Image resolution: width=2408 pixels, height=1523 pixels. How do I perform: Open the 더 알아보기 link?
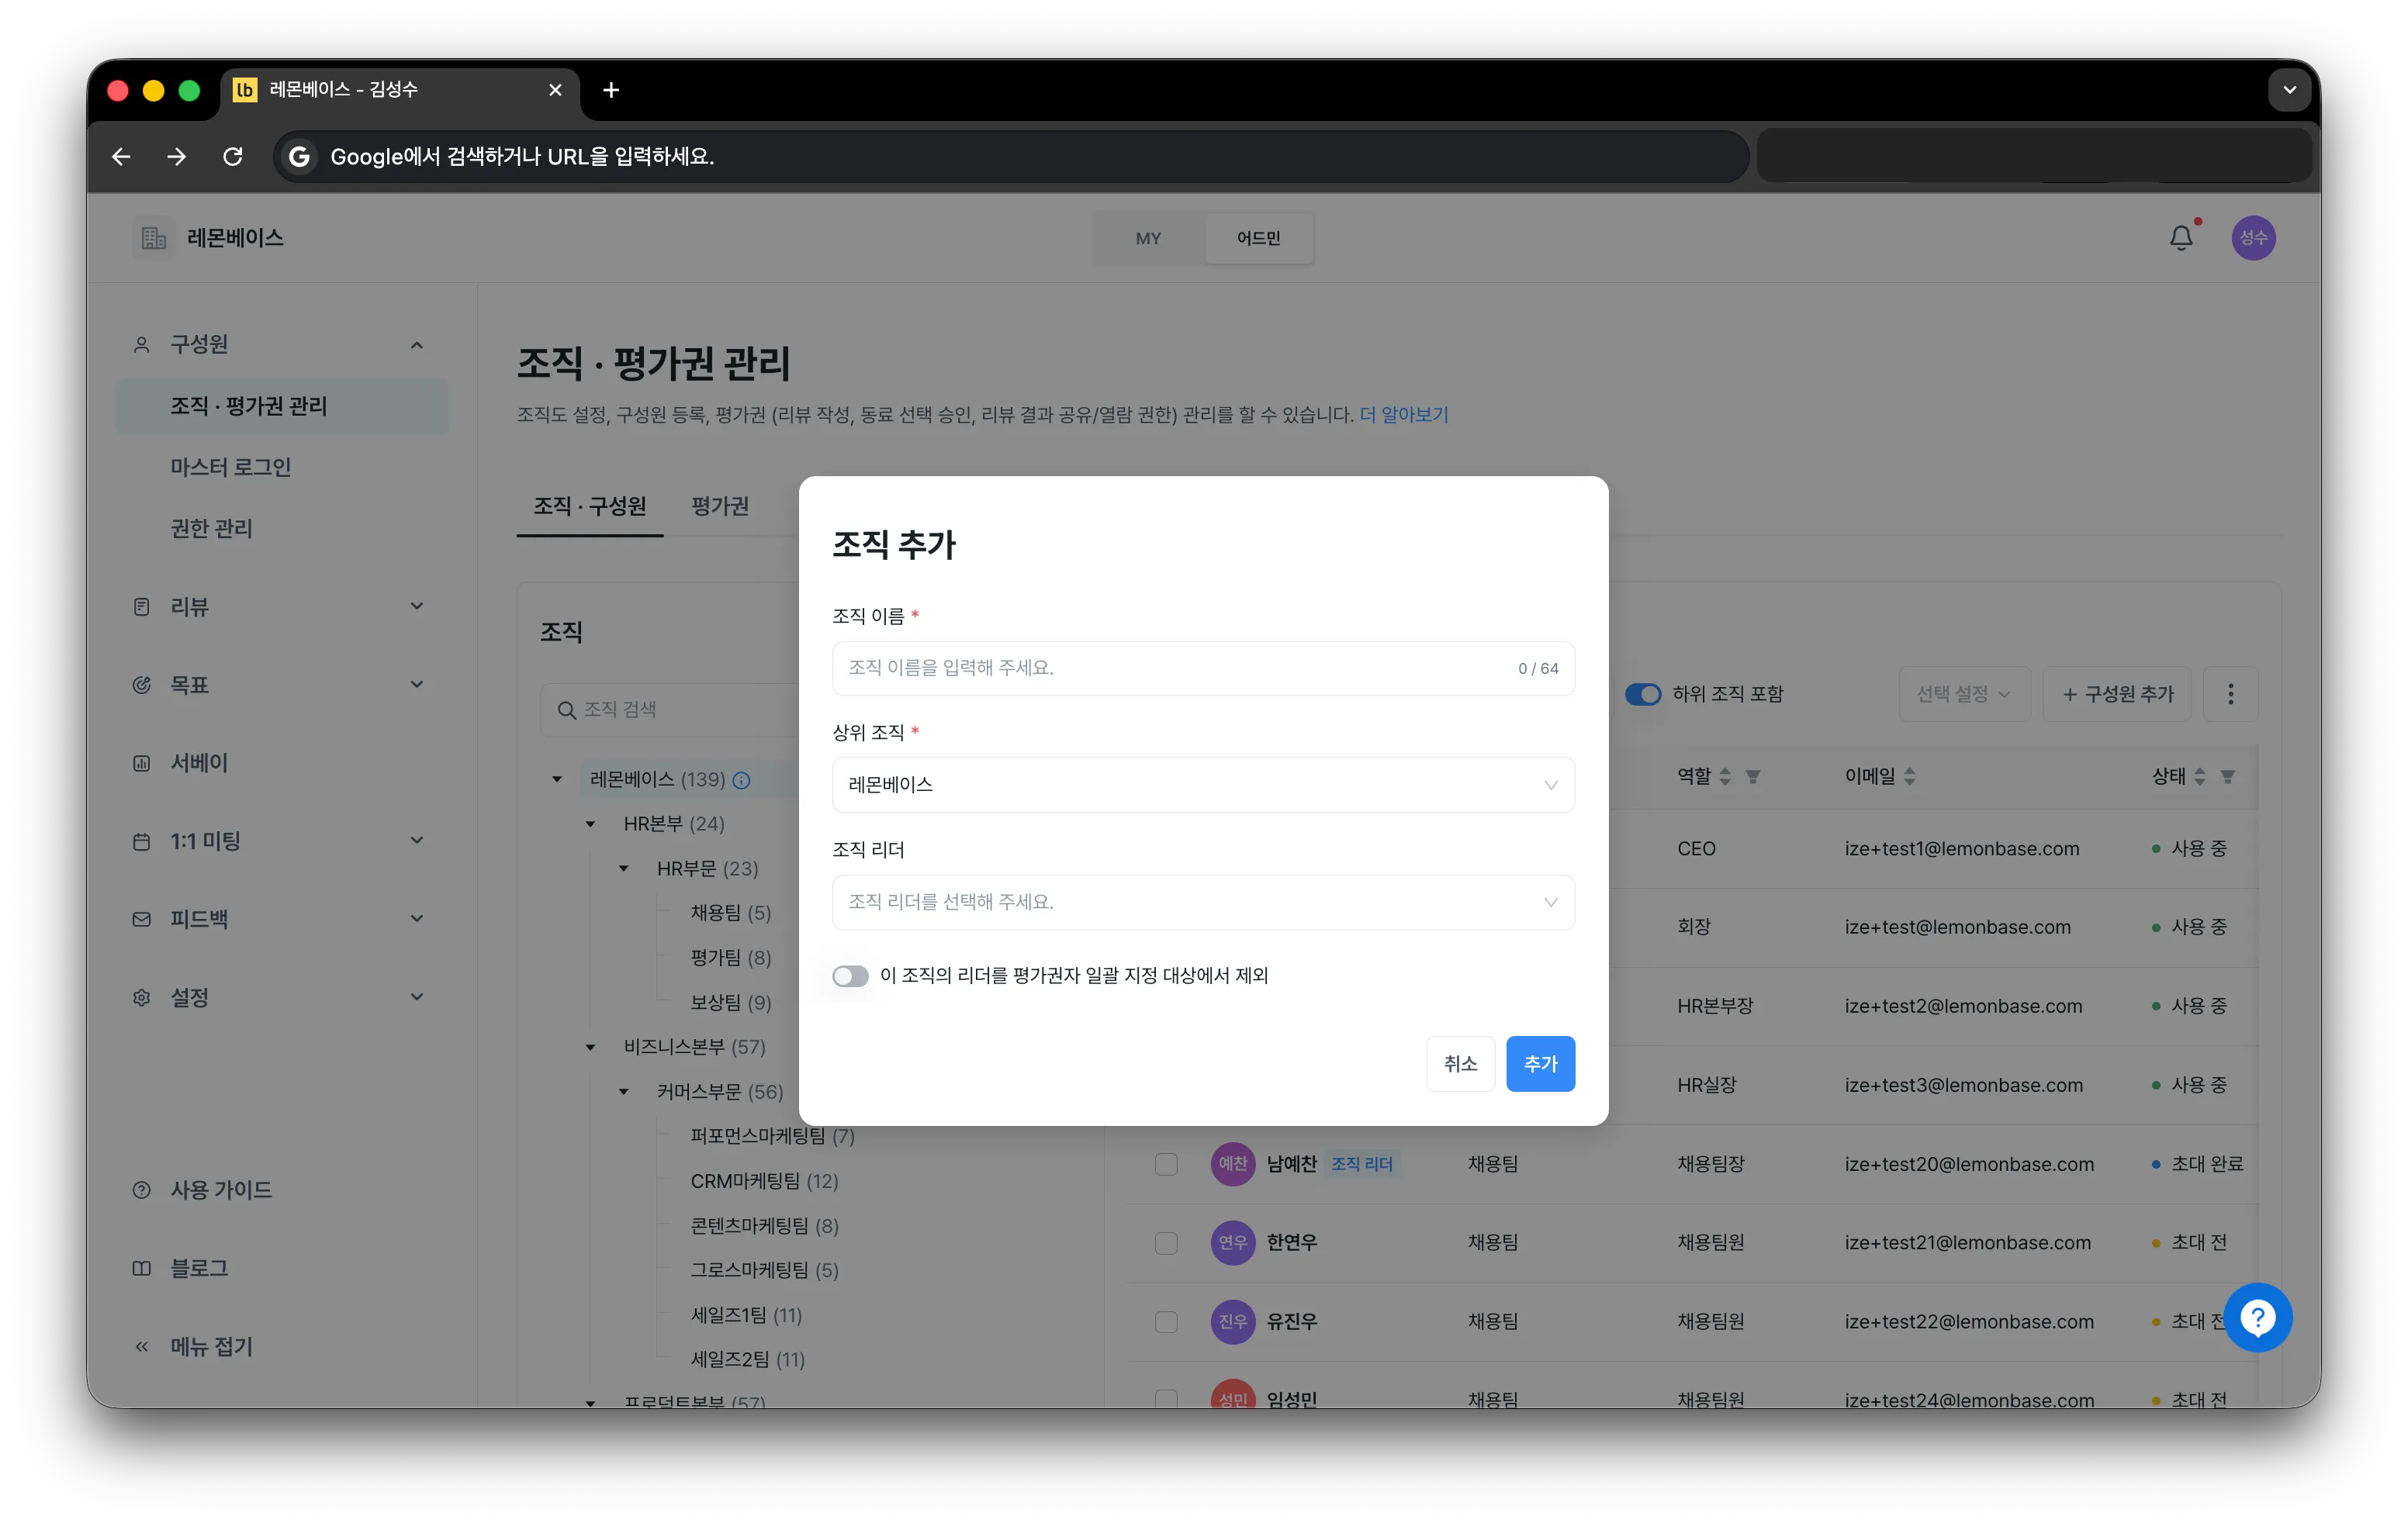[1403, 415]
